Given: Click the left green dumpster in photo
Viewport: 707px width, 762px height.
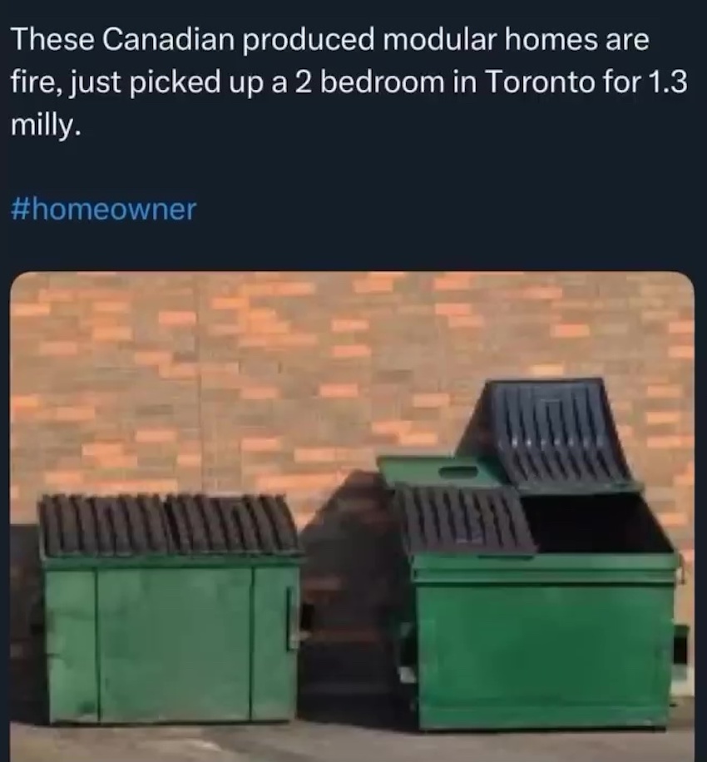Looking at the screenshot, I should [x=170, y=609].
